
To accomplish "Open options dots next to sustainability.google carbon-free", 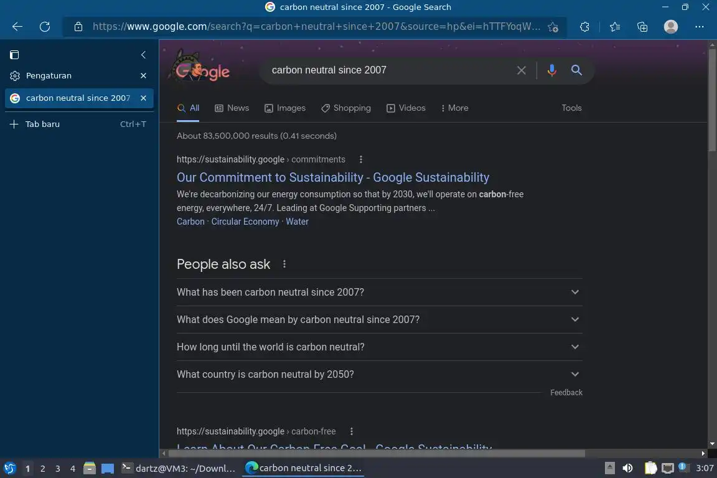I will pos(351,431).
